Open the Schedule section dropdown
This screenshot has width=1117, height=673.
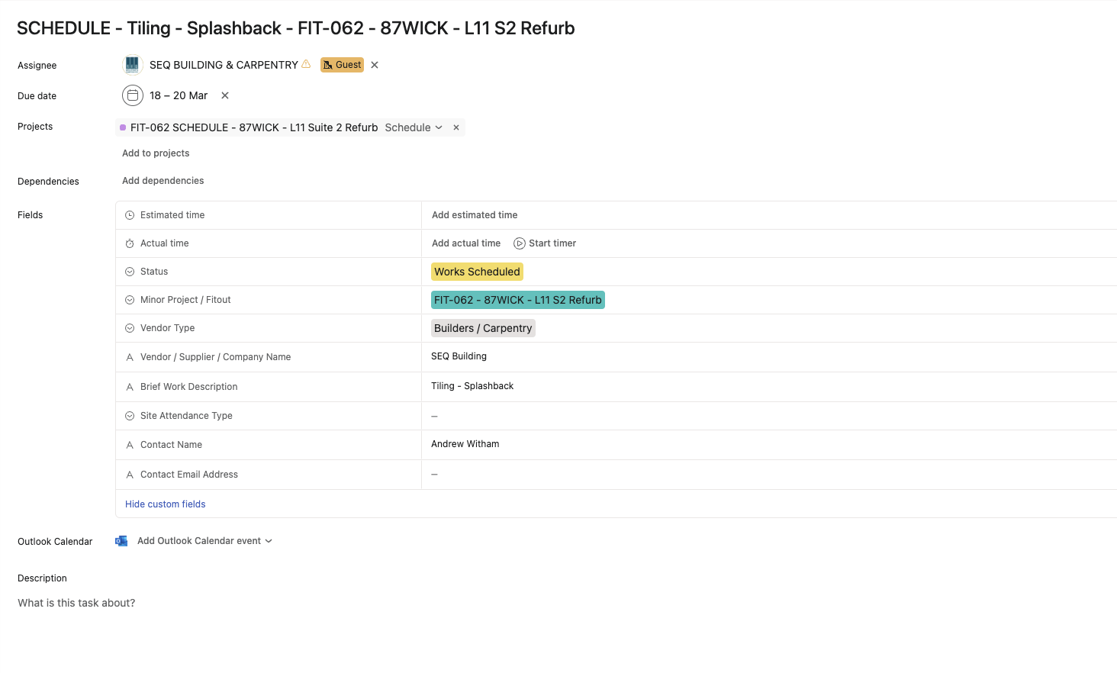coord(414,127)
